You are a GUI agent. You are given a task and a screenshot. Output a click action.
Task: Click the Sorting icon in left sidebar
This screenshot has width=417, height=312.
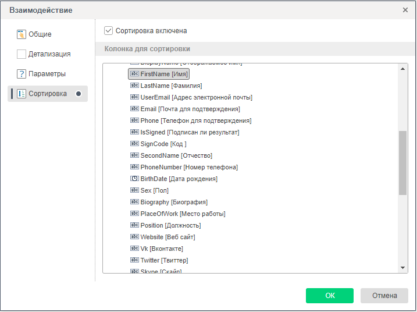click(22, 94)
